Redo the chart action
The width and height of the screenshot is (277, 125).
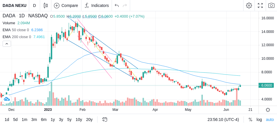125,5
